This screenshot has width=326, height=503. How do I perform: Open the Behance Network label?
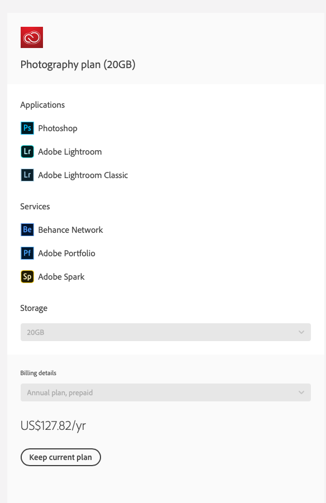coord(70,229)
